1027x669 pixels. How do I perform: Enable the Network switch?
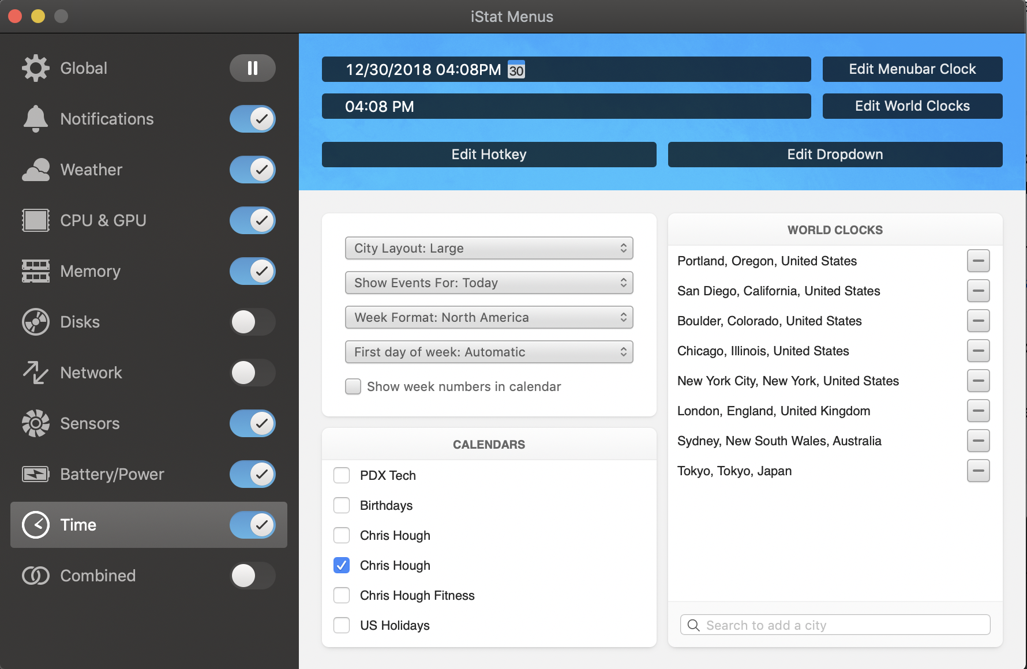253,373
